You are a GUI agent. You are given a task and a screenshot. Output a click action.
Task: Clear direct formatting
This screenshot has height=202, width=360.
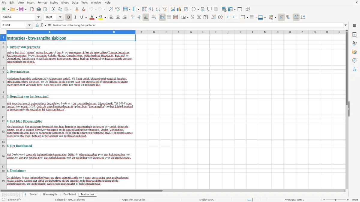[x=83, y=9]
